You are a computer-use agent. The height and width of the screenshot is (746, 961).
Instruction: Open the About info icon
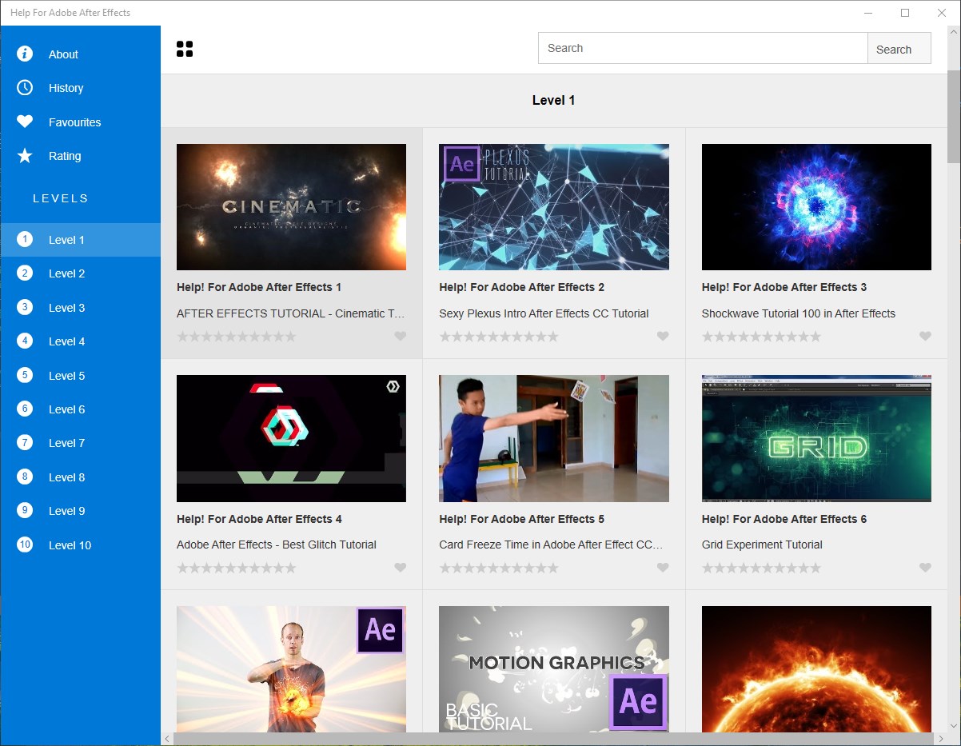(x=25, y=54)
